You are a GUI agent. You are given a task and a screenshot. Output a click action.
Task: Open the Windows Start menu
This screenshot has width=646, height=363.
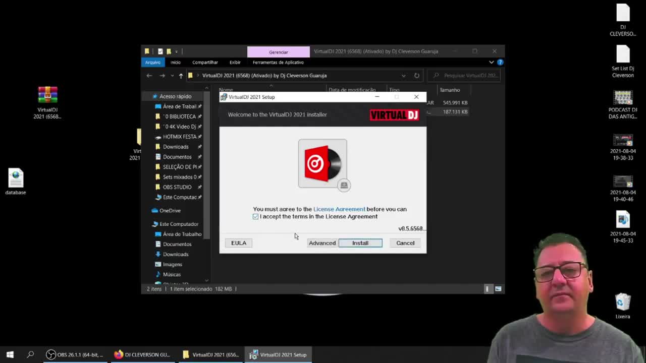pos(10,355)
